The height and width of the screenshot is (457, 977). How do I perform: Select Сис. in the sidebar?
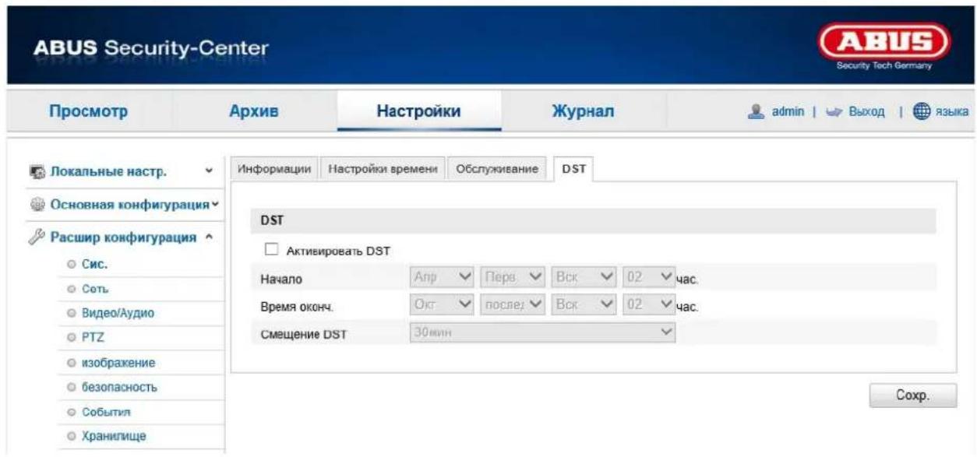tap(95, 263)
